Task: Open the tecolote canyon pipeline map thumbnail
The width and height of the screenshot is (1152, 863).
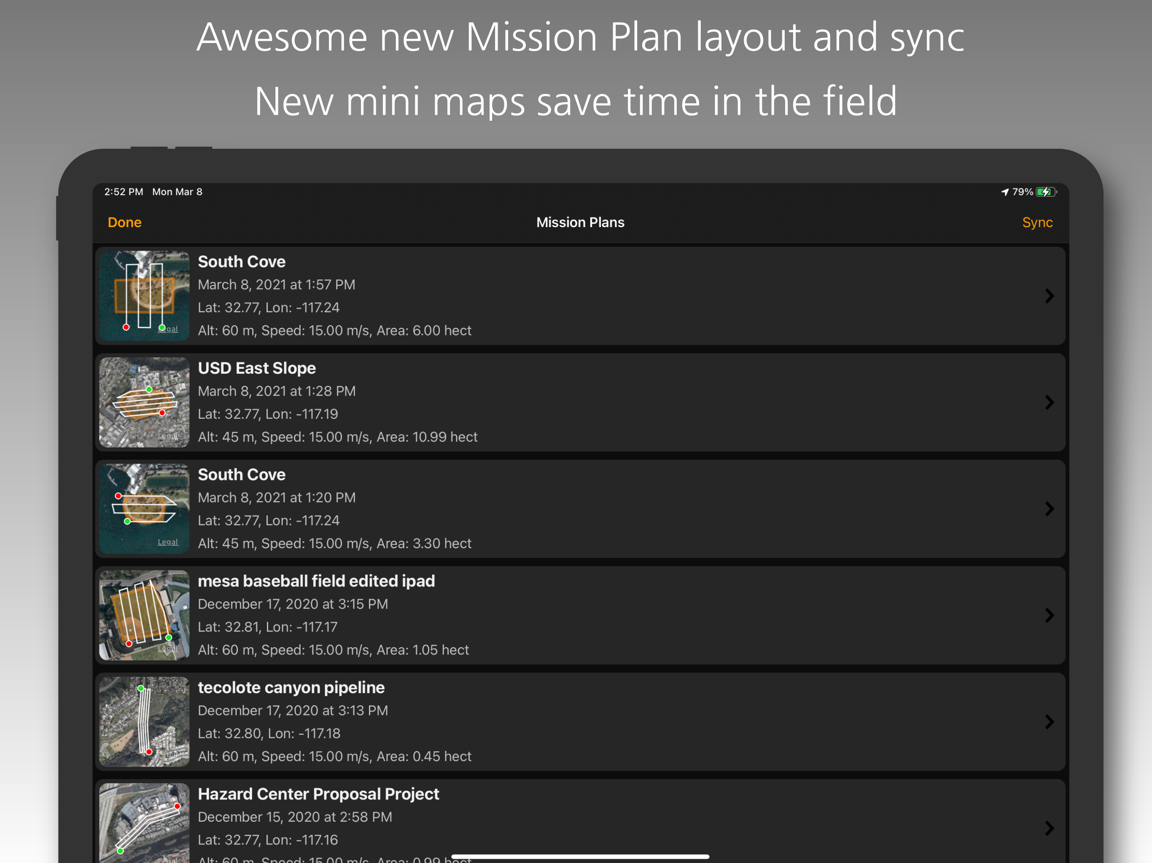Action: click(144, 721)
